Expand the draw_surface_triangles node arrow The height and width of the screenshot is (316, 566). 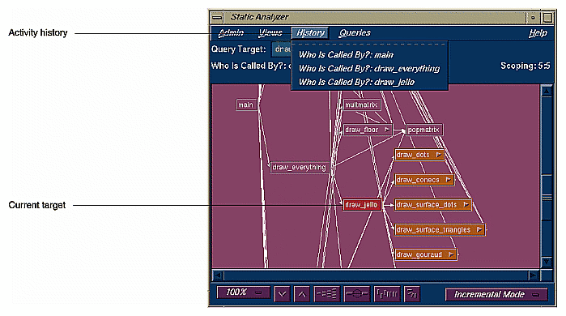pos(479,229)
